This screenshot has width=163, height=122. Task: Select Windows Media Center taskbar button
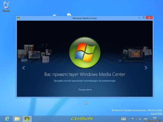[x=27, y=119]
